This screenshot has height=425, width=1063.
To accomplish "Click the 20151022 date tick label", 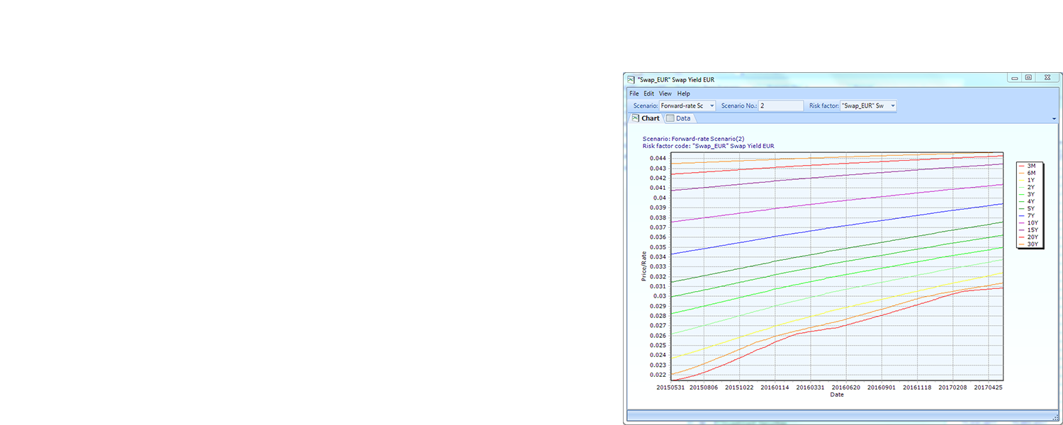I will pyautogui.click(x=739, y=387).
